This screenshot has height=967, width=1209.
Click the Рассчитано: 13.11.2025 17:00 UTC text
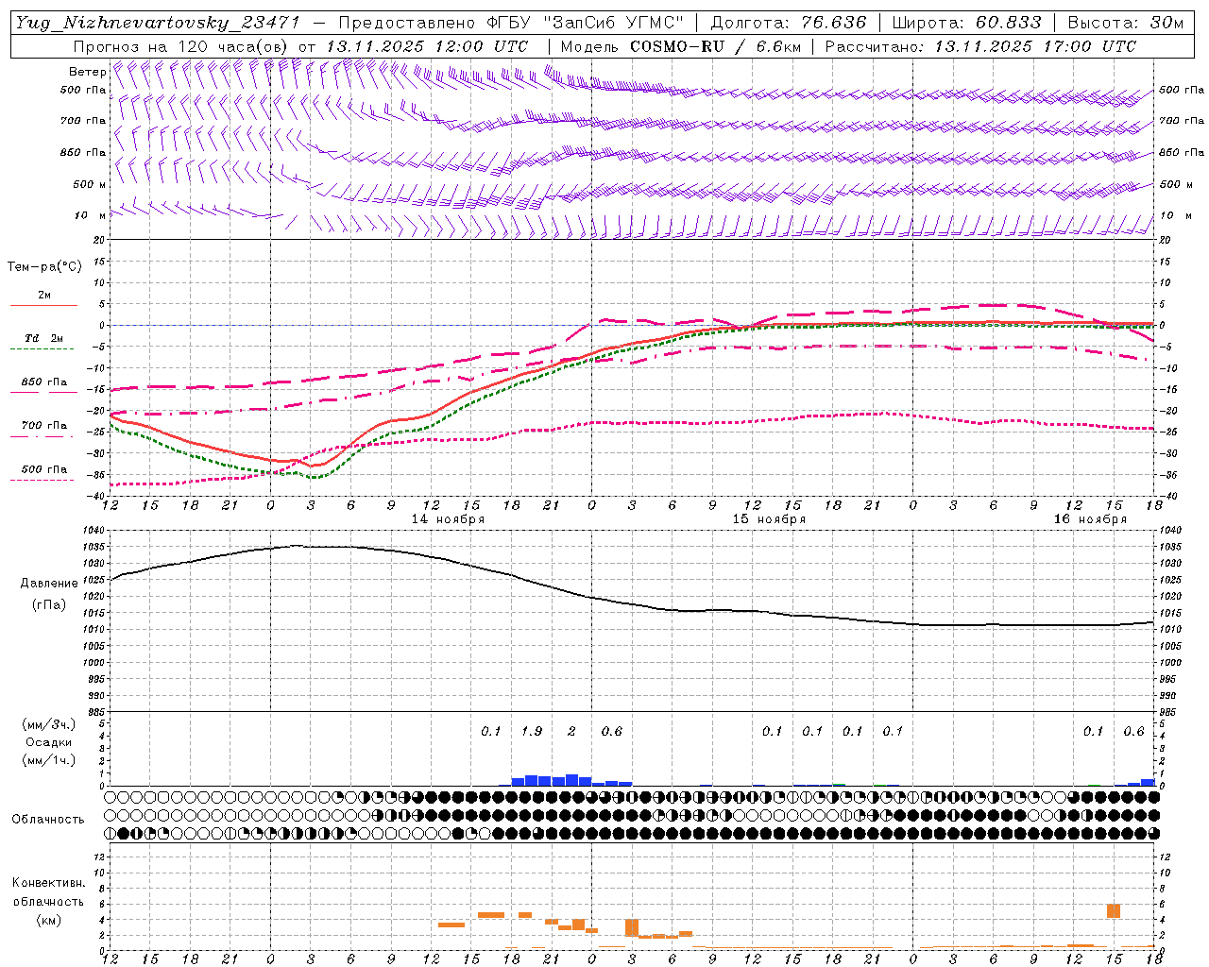click(x=980, y=45)
